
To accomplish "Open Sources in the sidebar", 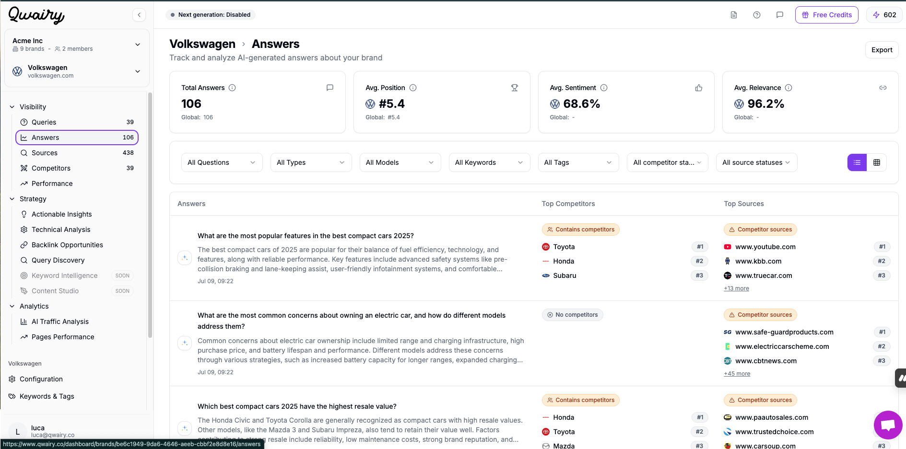I will (77, 153).
